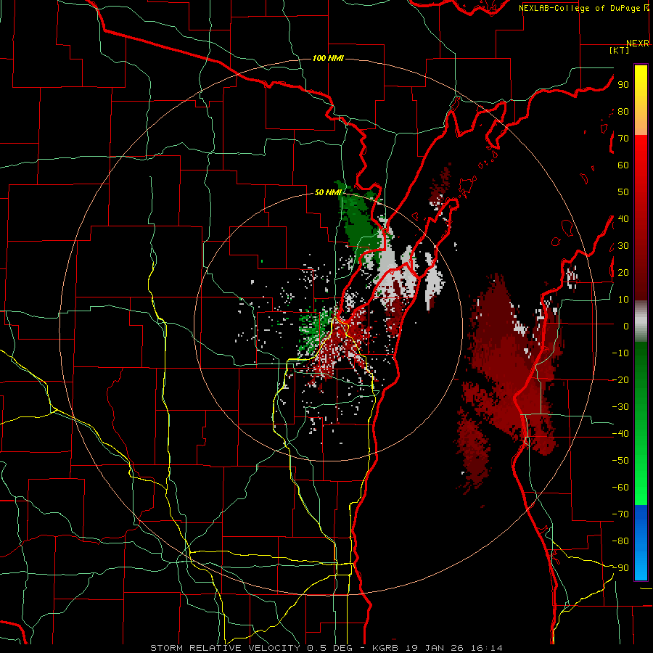Click the KT units label above the color scale
This screenshot has height=653, width=653.
(x=620, y=50)
